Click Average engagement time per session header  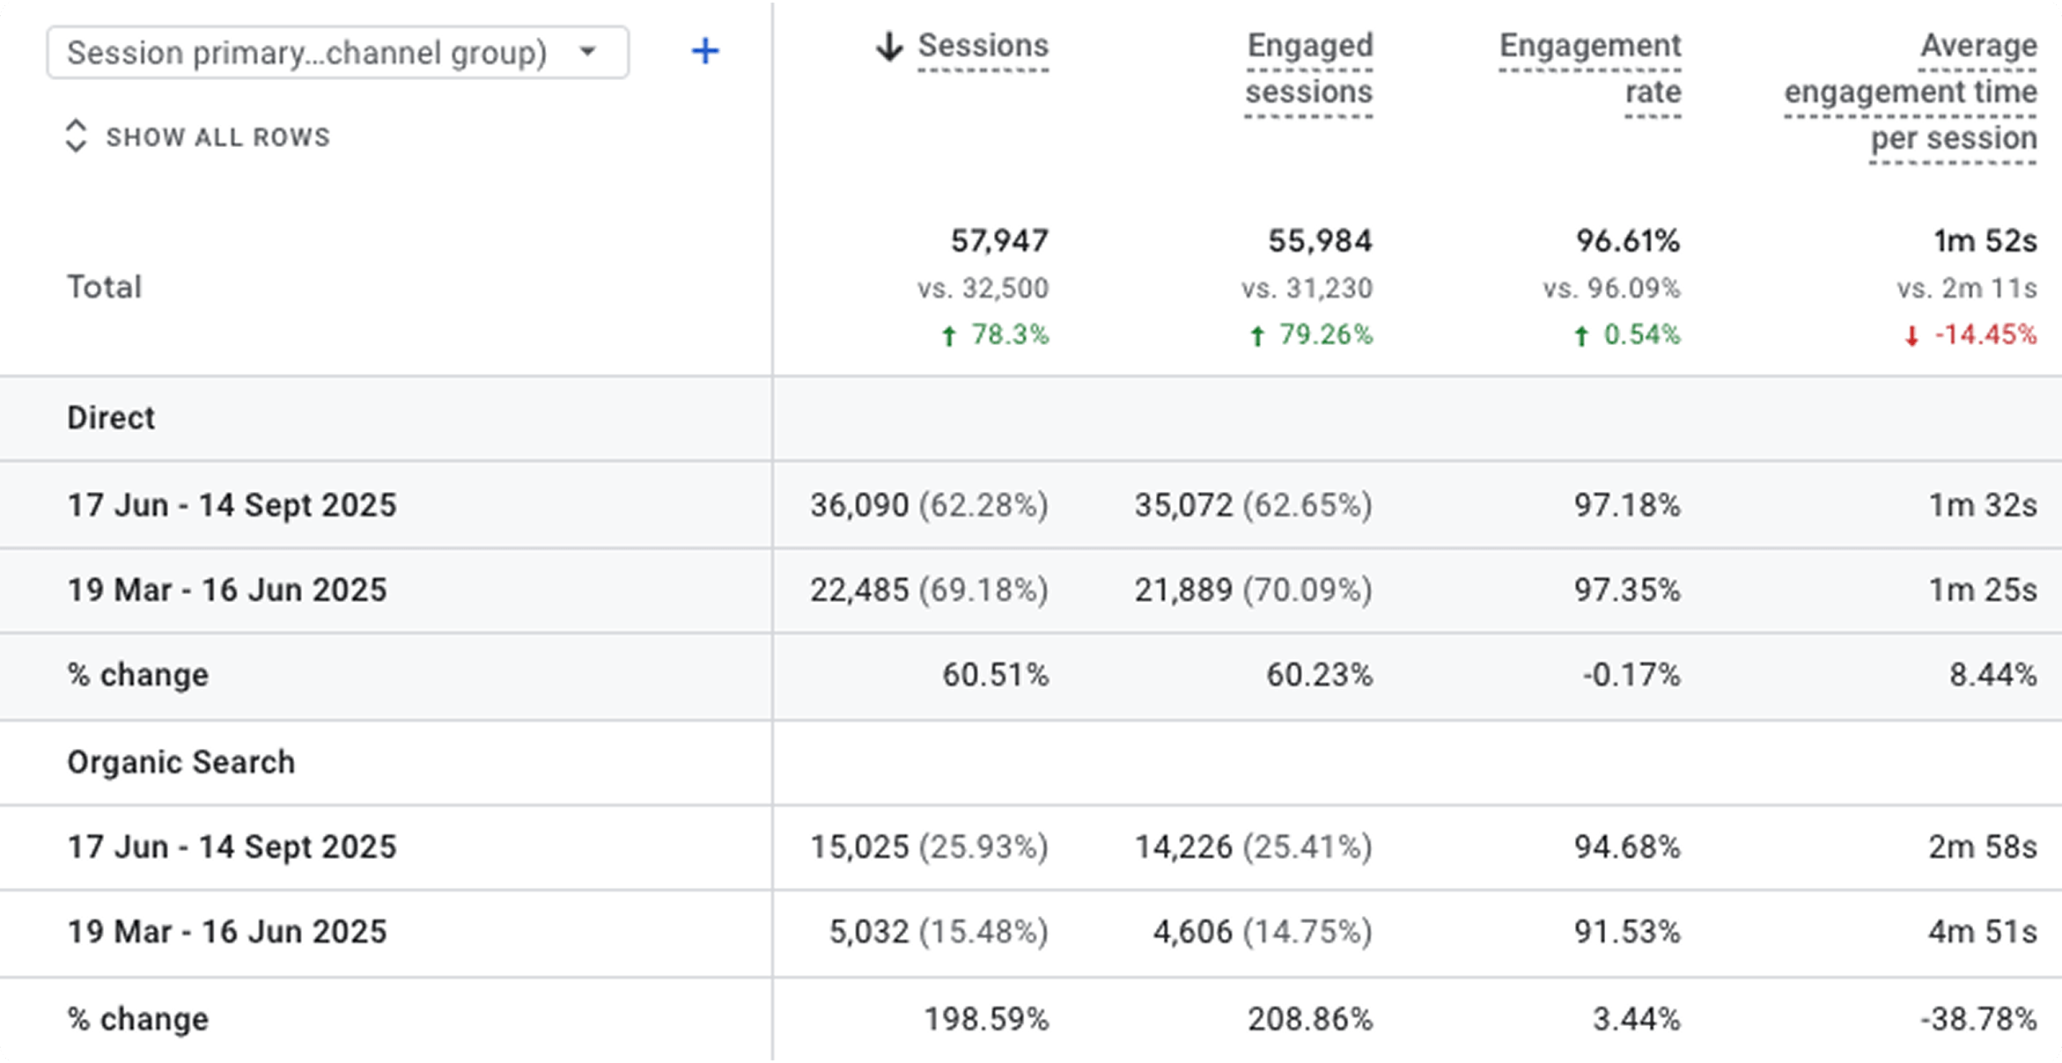point(1911,92)
